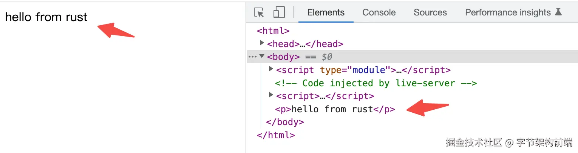Select the closing body tag
The image size is (578, 153).
285,122
